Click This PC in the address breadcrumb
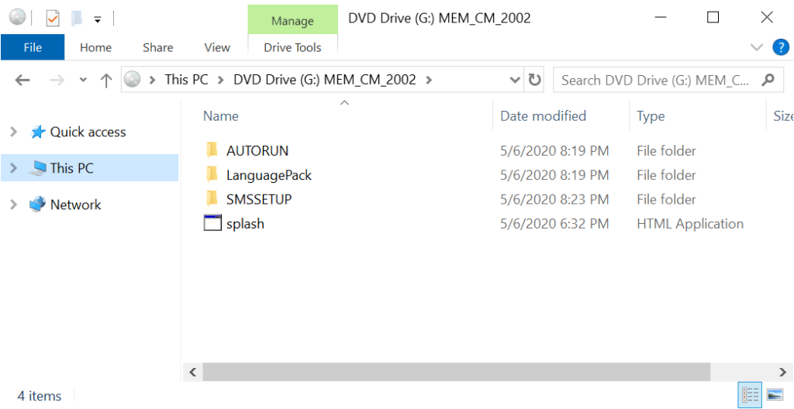 [187, 80]
